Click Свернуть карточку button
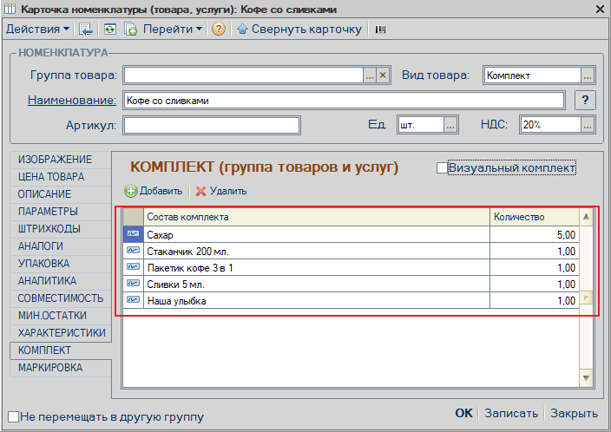 [299, 29]
